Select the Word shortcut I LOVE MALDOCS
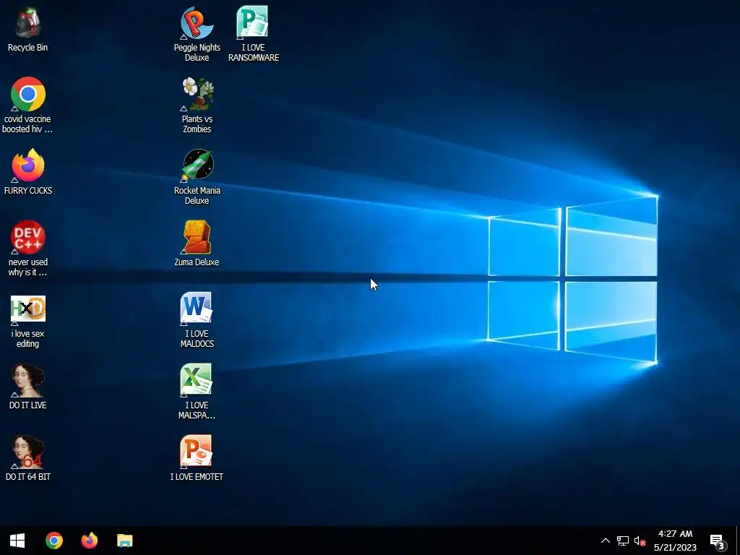Screen dimensions: 740x555 [197, 320]
